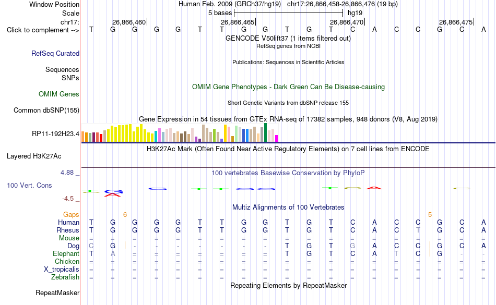The width and height of the screenshot is (496, 305).
Task: Click the chr17: ruler label
Action: pyautogui.click(x=69, y=22)
